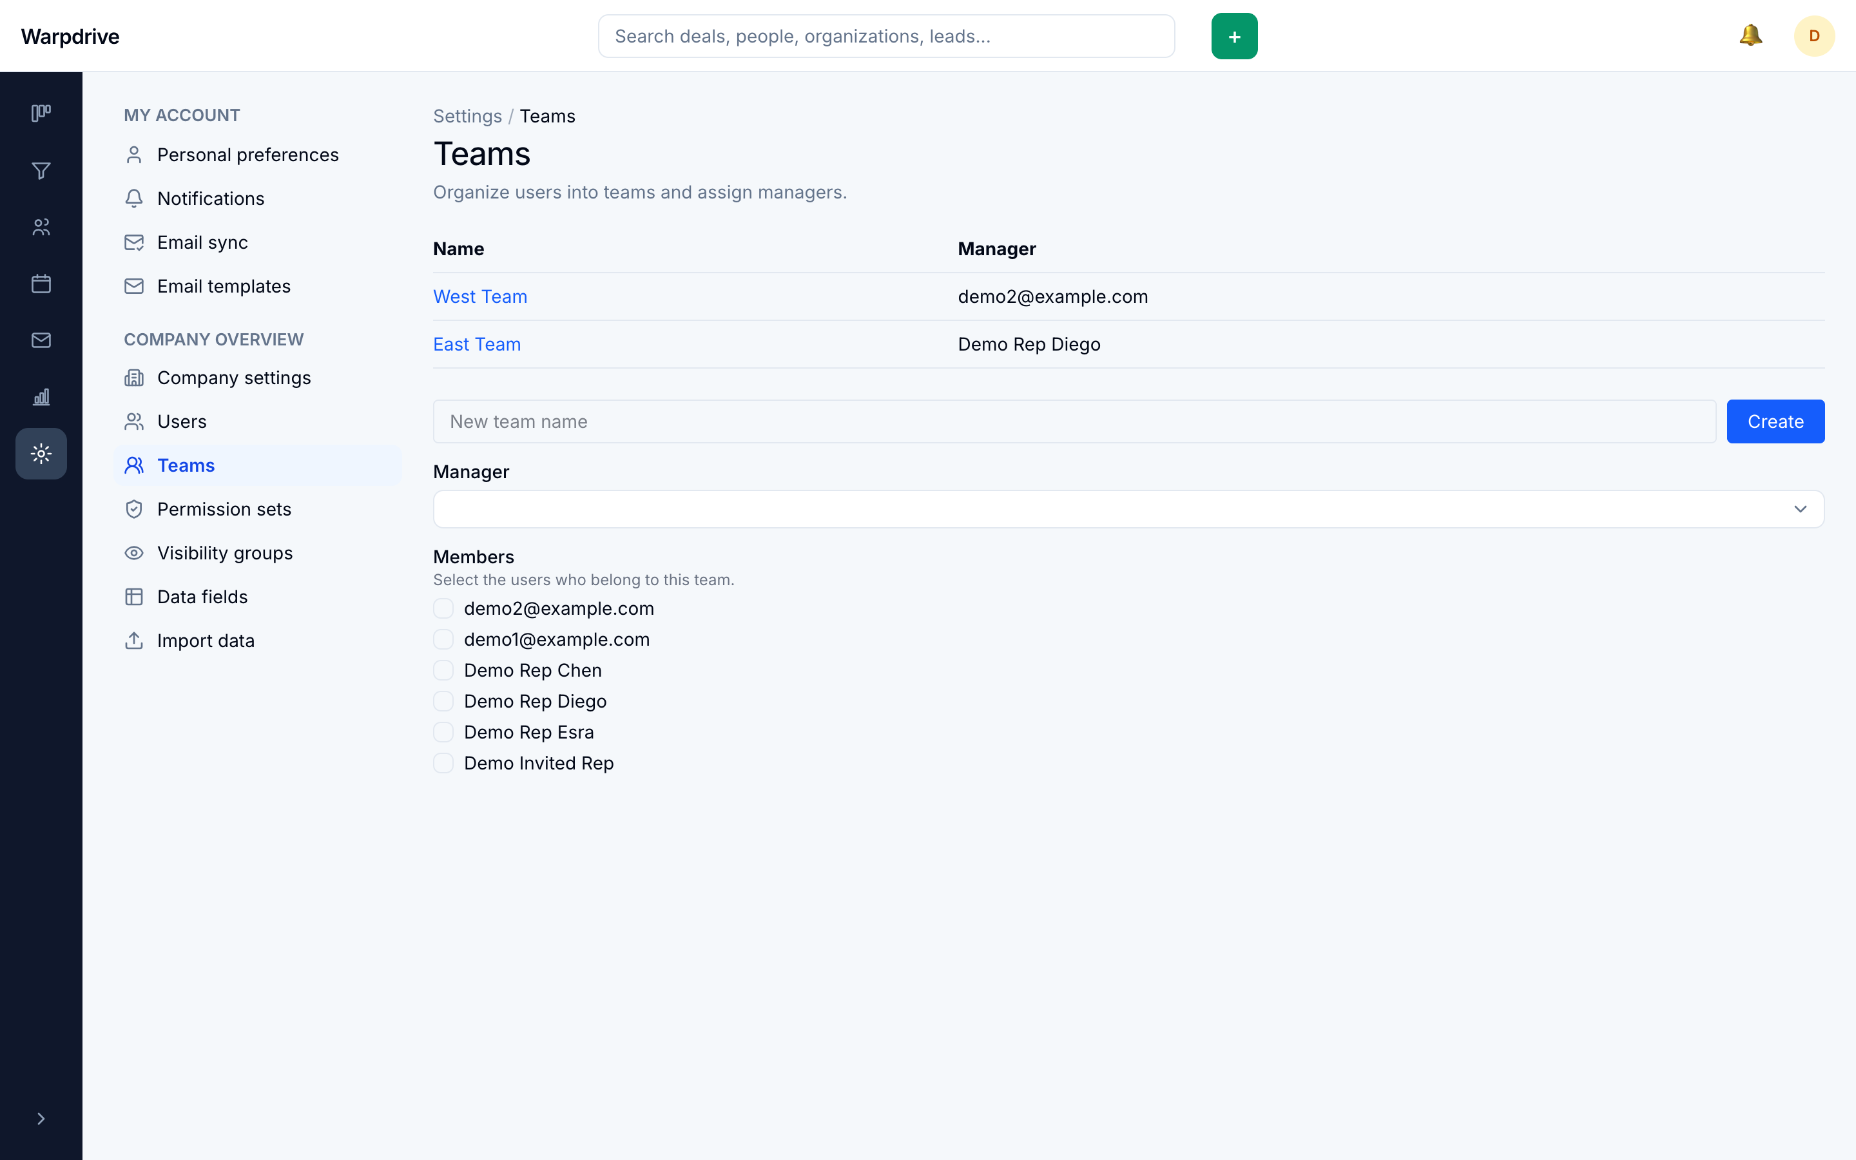Check the Demo Rep Esra checkbox
This screenshot has height=1160, width=1856.
[x=443, y=732]
